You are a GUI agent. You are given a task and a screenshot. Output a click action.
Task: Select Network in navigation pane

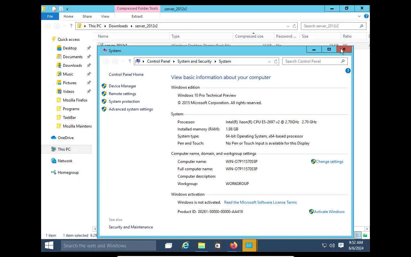tap(65, 161)
